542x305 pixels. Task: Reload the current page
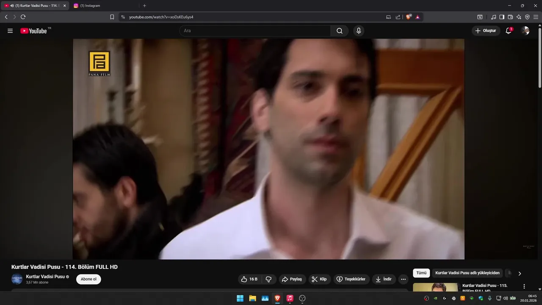(x=23, y=17)
